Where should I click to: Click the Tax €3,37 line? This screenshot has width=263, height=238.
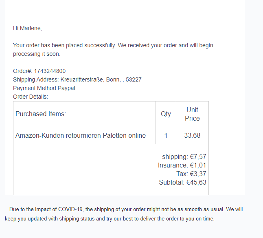[191, 174]
